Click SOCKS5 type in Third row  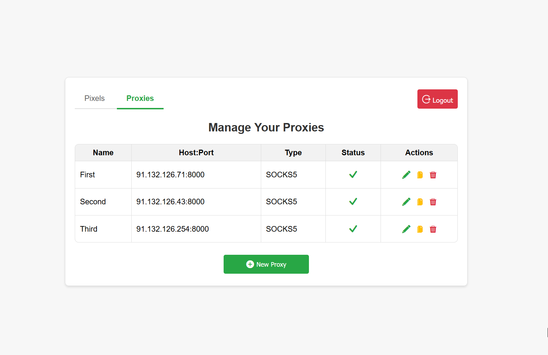pos(282,229)
